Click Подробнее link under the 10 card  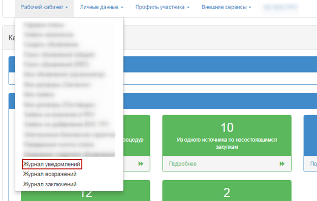(x=182, y=164)
